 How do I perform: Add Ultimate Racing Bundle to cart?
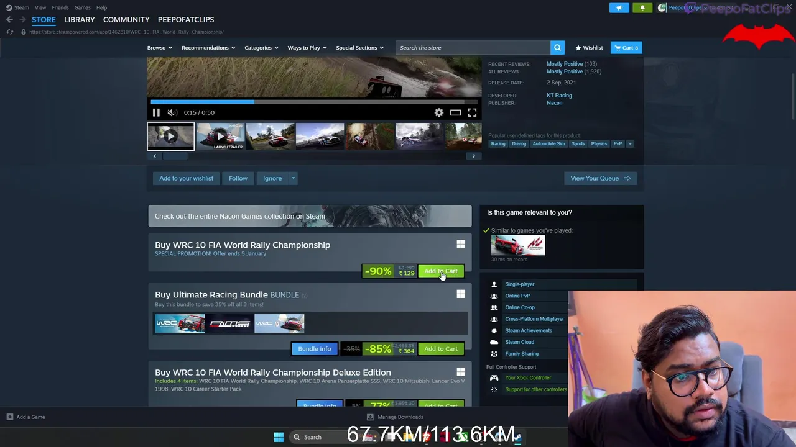tap(441, 349)
